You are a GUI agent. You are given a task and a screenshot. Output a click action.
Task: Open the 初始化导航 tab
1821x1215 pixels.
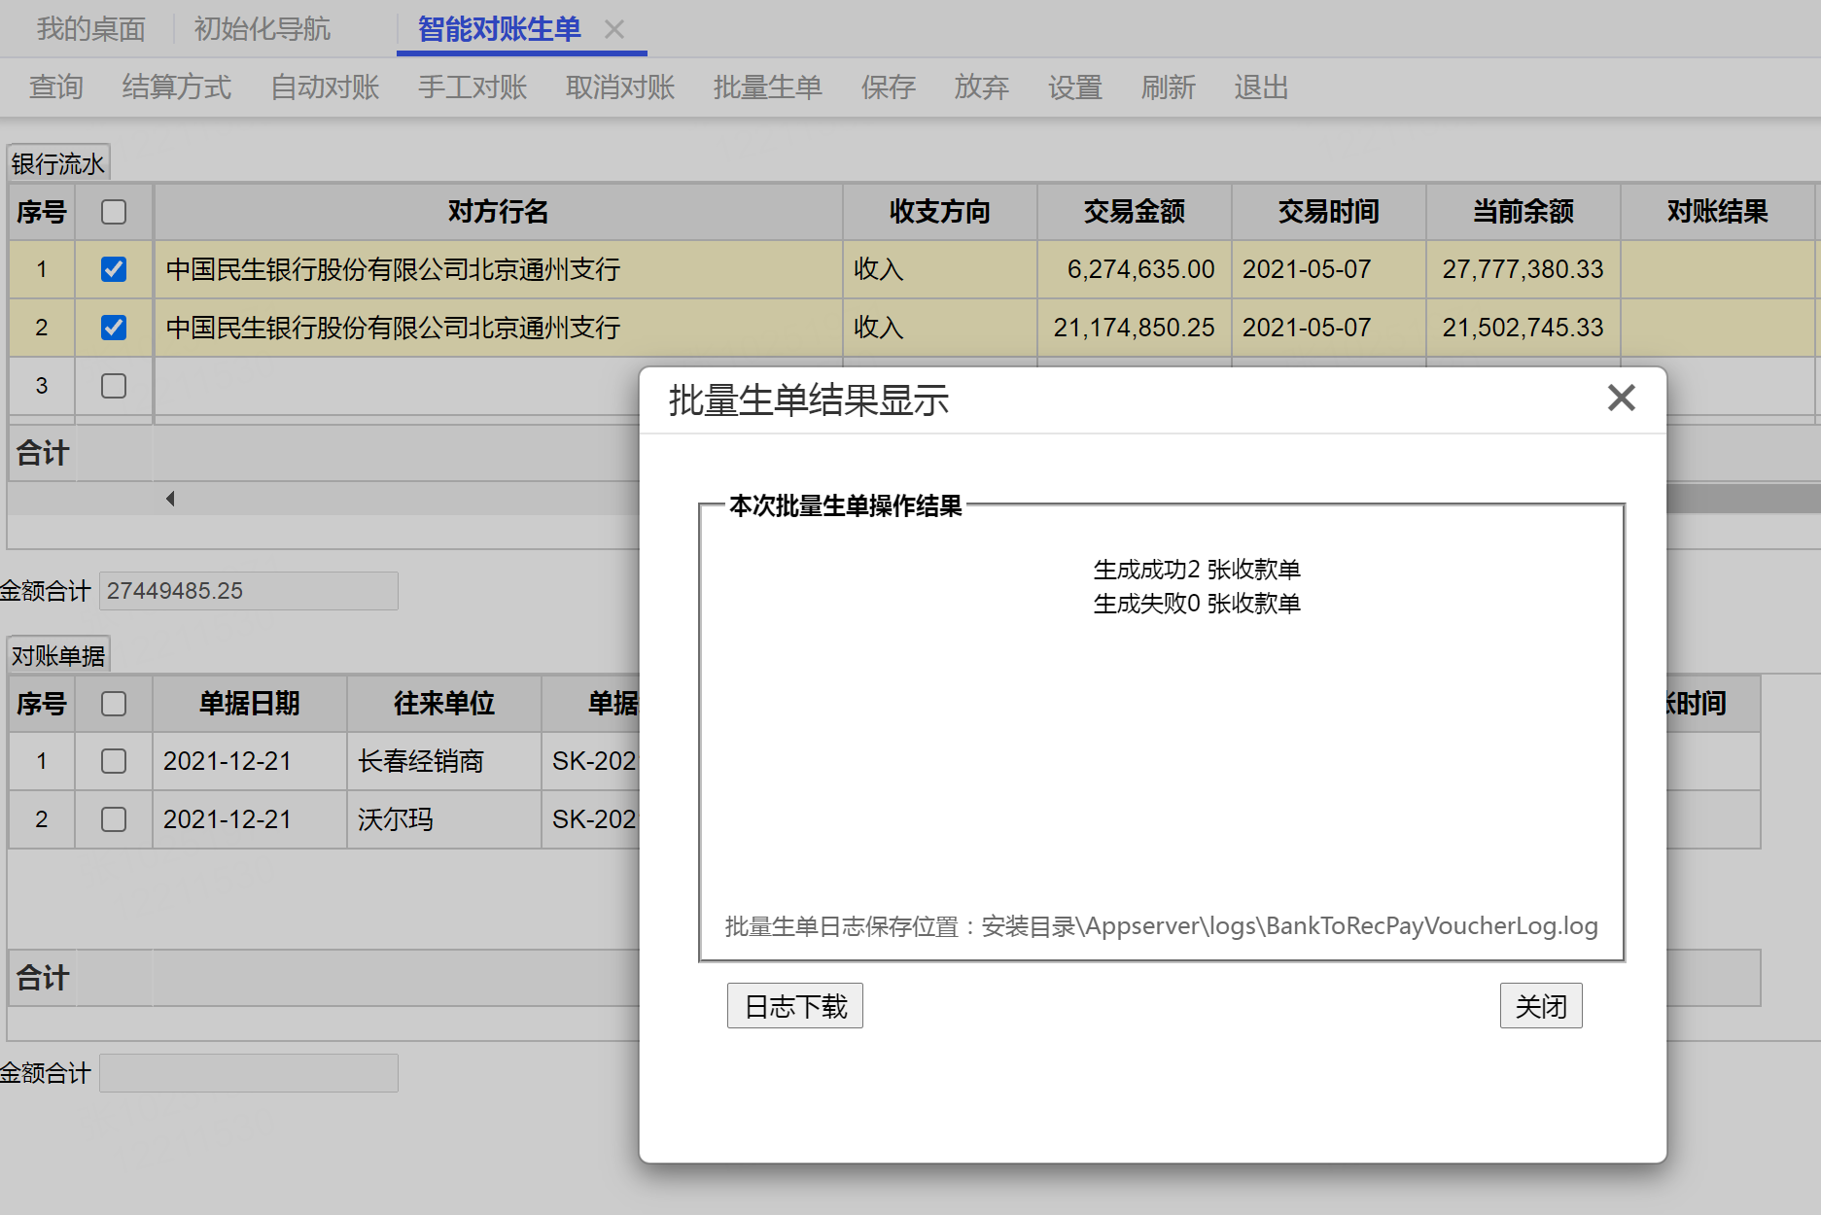click(263, 29)
